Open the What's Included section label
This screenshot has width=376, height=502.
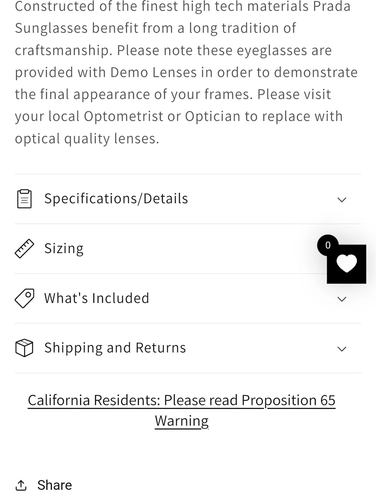pyautogui.click(x=97, y=298)
